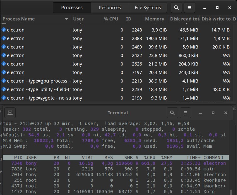
Task: Open the File Systems tab
Action: coord(148,8)
